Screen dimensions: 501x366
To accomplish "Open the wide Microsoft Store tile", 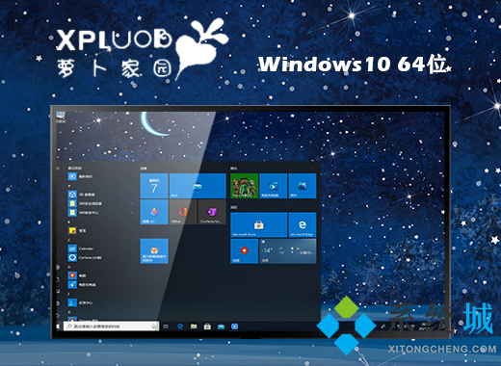I will click(259, 224).
